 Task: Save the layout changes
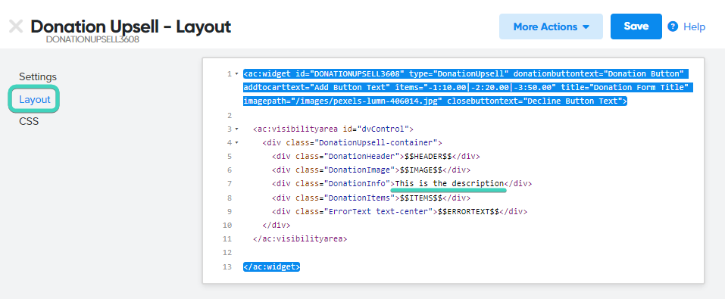coord(636,26)
